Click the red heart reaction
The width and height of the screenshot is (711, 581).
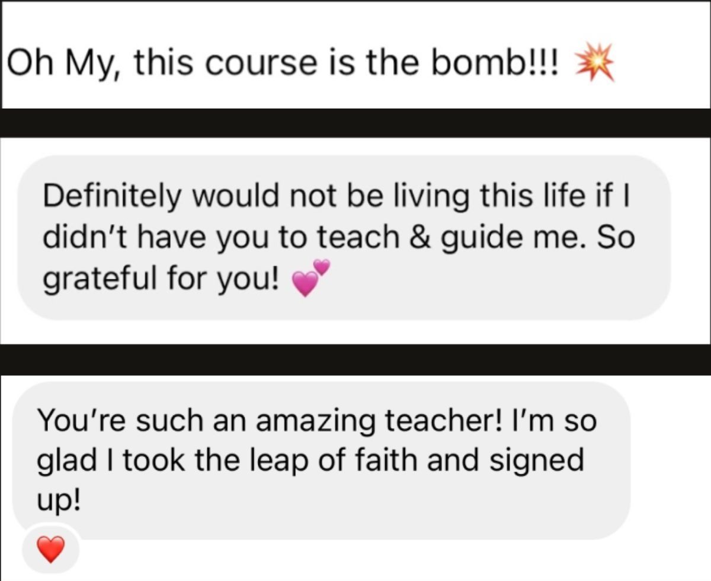(50, 550)
